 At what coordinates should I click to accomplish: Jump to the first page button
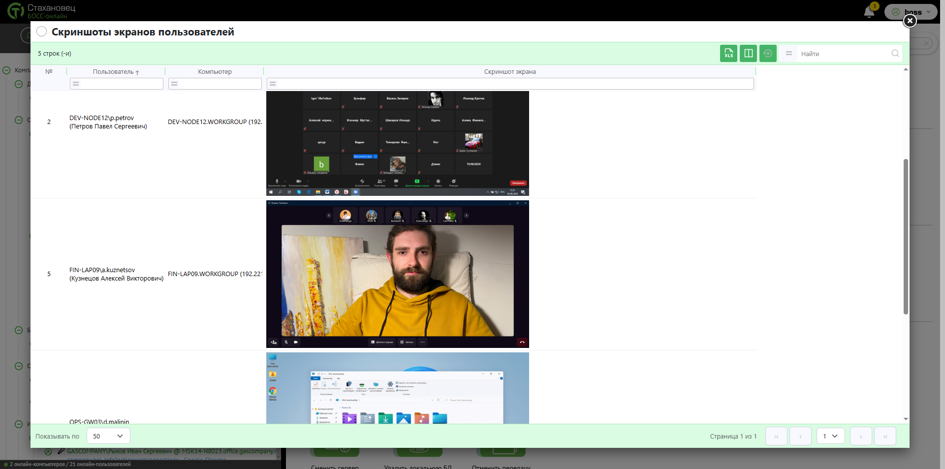click(776, 436)
